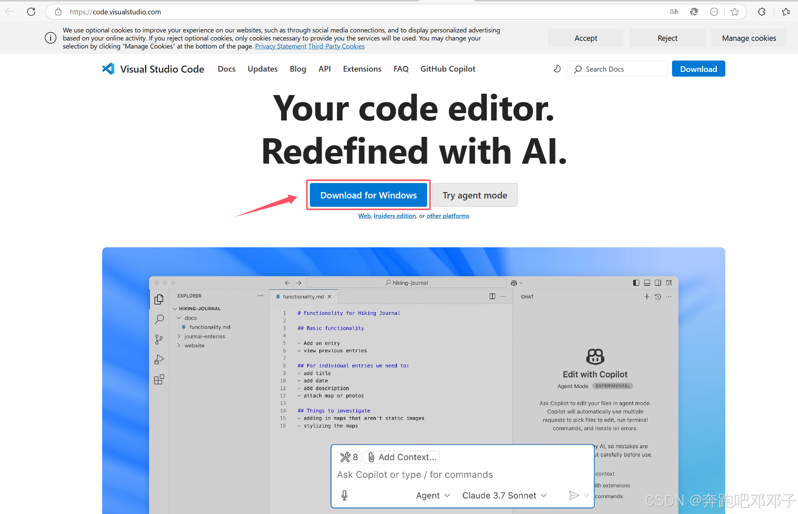Open the browser extensions puzzle icon
The height and width of the screenshot is (514, 798).
(x=761, y=12)
